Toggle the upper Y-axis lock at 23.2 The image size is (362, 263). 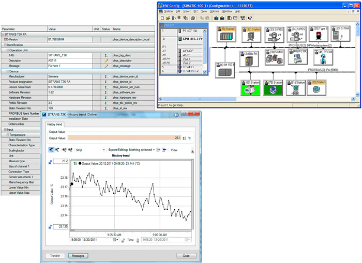[50, 162]
